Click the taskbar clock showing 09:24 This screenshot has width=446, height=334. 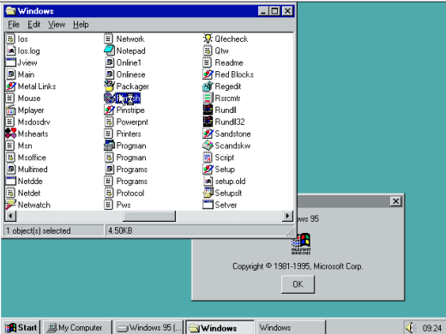432,328
